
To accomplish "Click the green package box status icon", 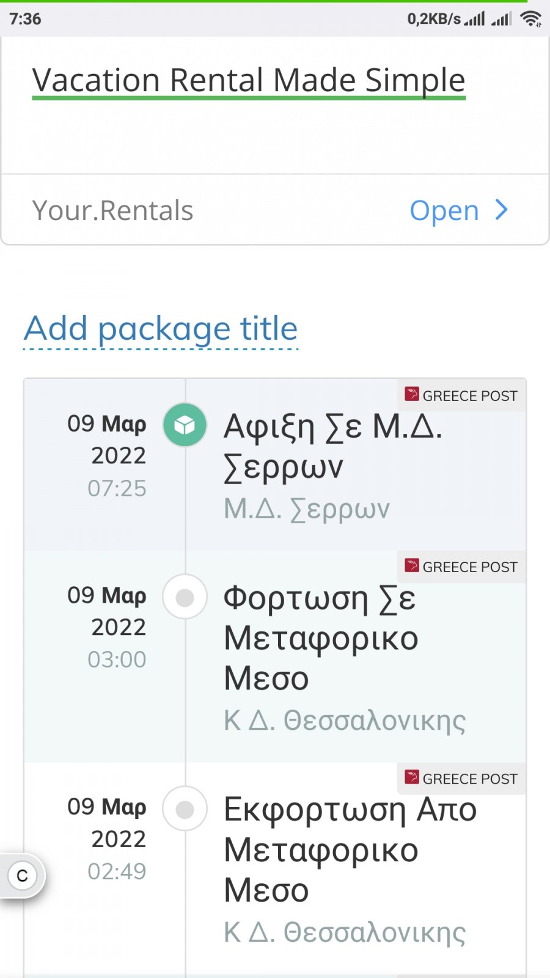I will tap(185, 425).
